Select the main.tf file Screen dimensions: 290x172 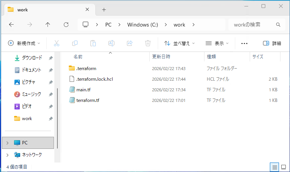tap(83, 90)
